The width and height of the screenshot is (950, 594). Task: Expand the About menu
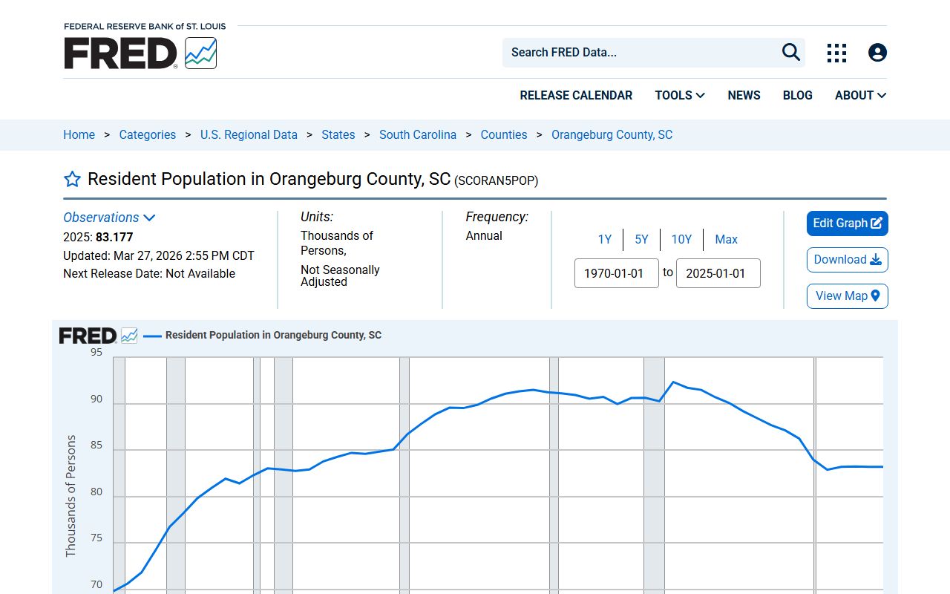[860, 95]
